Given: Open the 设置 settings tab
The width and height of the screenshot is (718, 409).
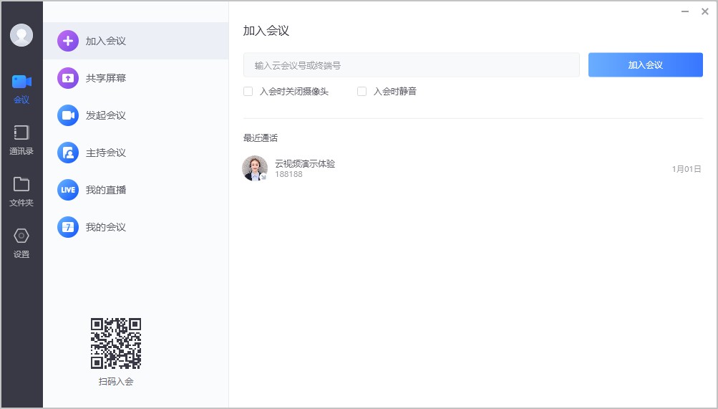Looking at the screenshot, I should [x=21, y=244].
